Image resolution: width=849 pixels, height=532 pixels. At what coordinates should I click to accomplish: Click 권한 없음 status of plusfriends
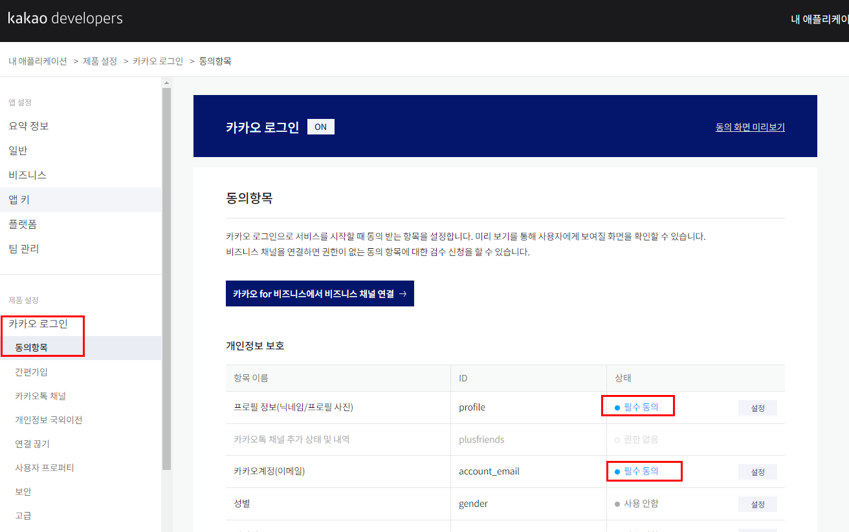(636, 440)
